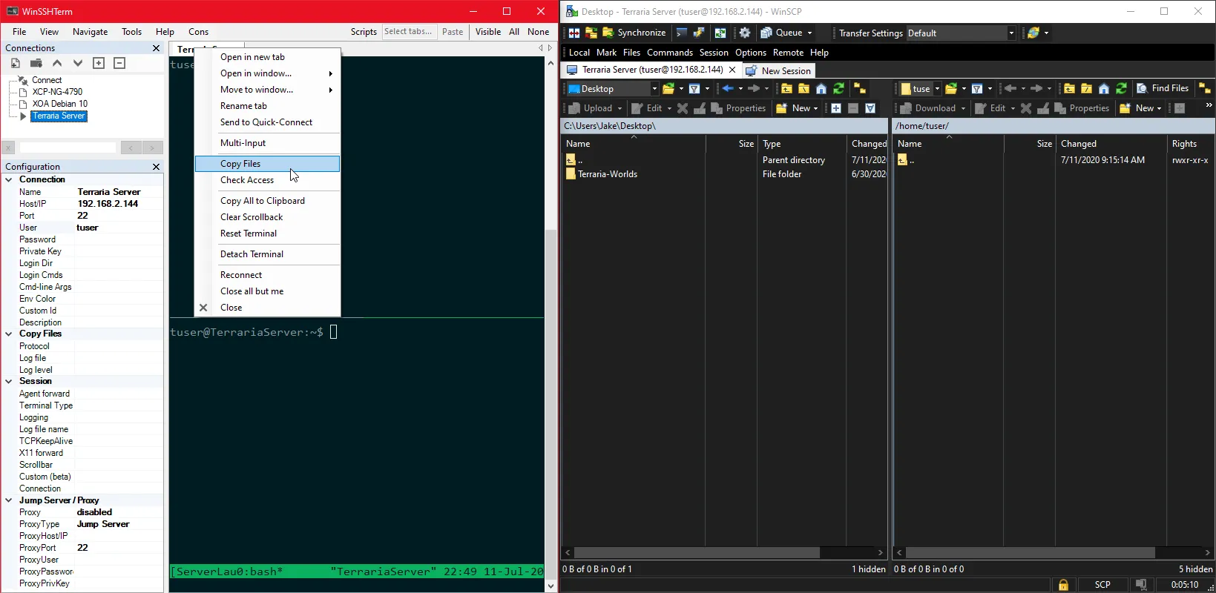Click the add new connection icon in Connections panel
The image size is (1216, 593).
click(15, 63)
